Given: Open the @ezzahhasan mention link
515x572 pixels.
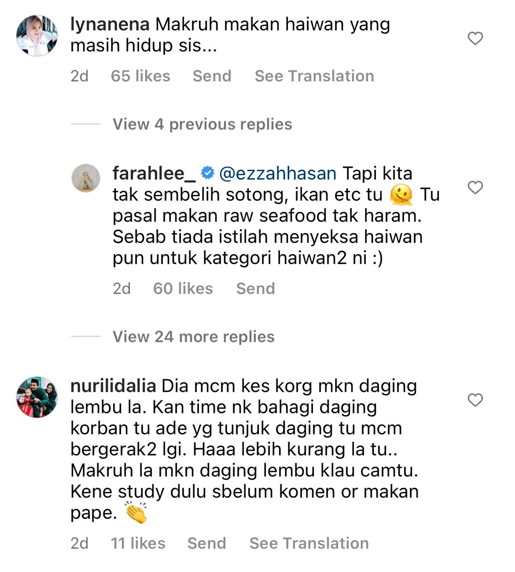Looking at the screenshot, I should click(278, 173).
